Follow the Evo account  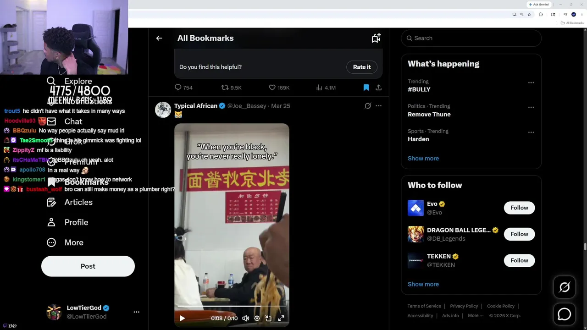coord(519,208)
